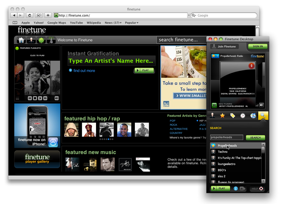Skip forward in featured playlists player
Screen dimensions: 283x204
[x=45, y=98]
